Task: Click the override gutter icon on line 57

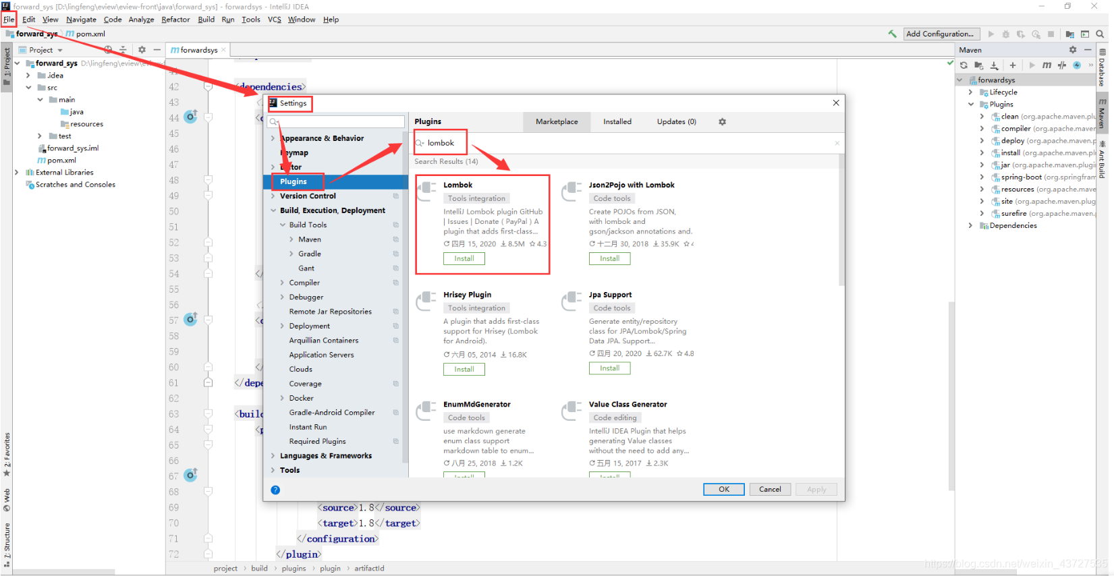Action: 191,319
